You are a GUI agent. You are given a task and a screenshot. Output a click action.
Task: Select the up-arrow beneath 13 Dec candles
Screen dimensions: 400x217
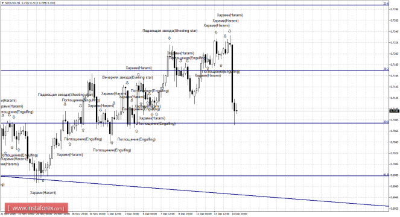coord(221,65)
